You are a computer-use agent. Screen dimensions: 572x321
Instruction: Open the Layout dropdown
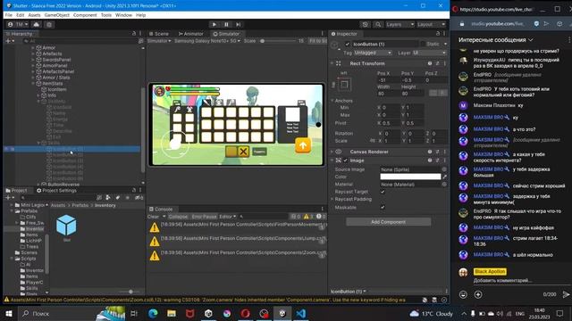click(x=431, y=24)
